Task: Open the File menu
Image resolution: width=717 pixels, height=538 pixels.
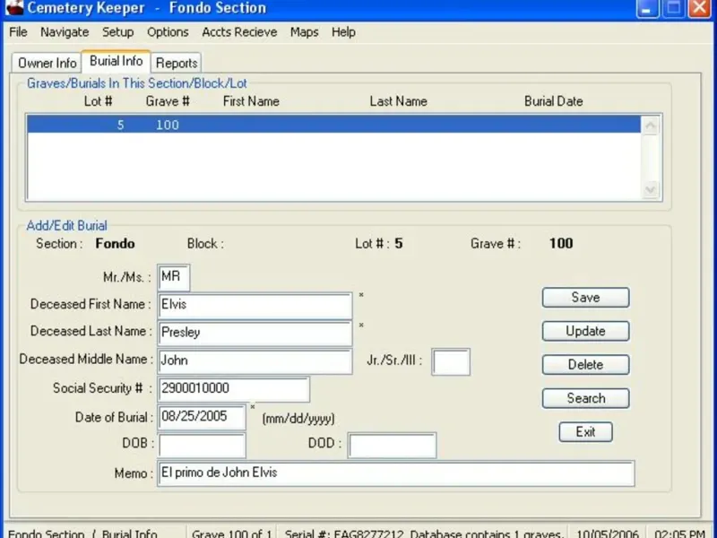Action: (x=18, y=32)
